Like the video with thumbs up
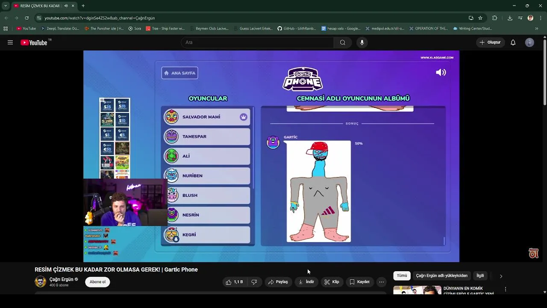Screen dimensions: 547x308 (229, 282)
